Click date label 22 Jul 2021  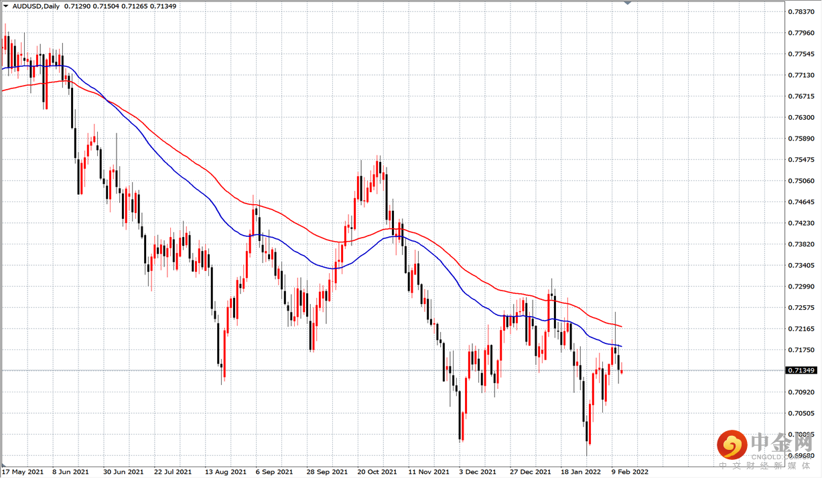coord(172,471)
